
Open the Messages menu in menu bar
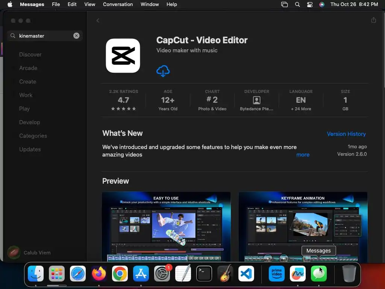32,5
